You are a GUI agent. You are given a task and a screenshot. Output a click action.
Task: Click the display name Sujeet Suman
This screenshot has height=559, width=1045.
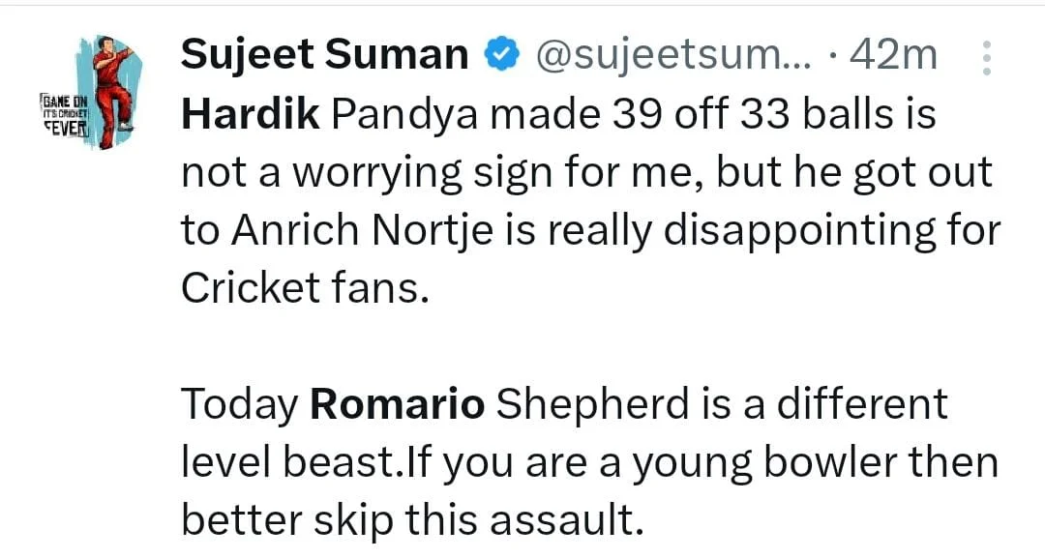click(x=325, y=56)
